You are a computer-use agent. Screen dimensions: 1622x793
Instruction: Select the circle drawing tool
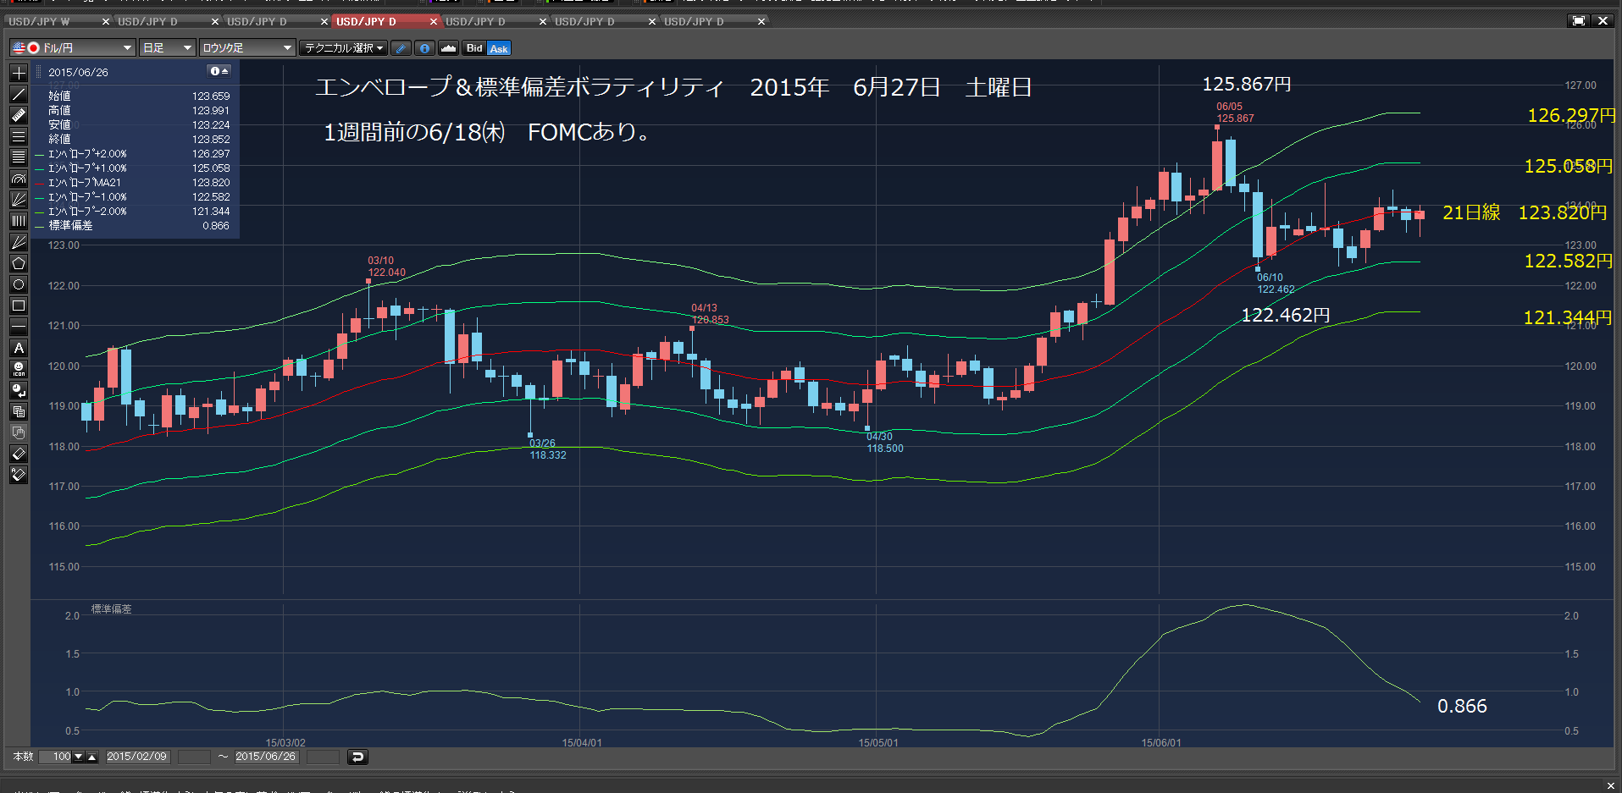(19, 284)
